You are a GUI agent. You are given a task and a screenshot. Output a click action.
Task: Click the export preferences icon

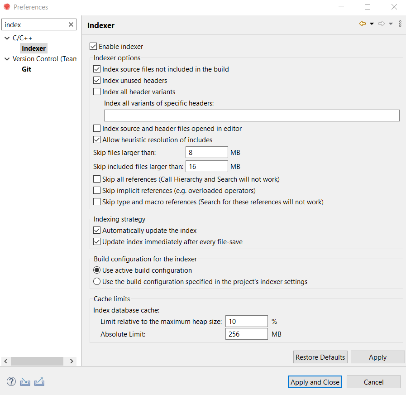(x=39, y=381)
